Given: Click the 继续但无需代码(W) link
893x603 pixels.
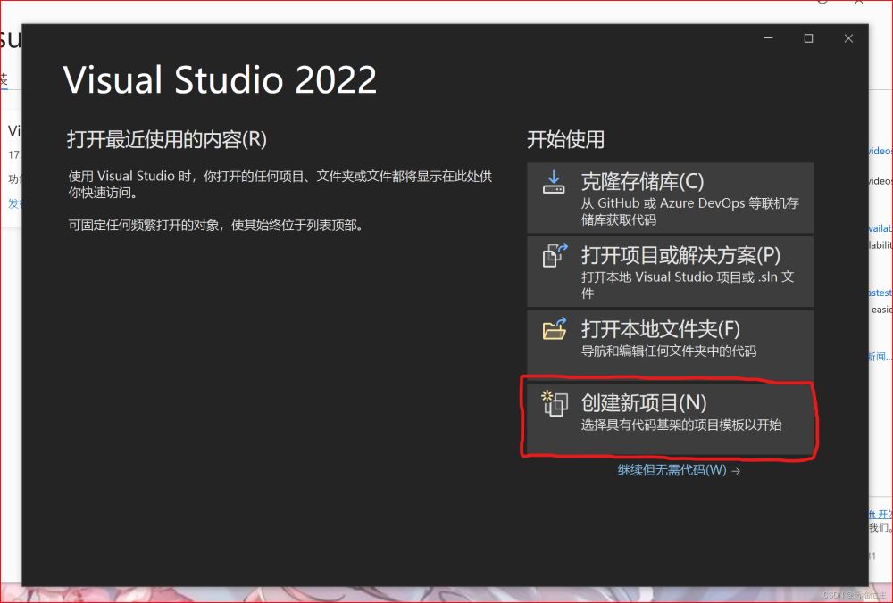Looking at the screenshot, I should [x=672, y=470].
